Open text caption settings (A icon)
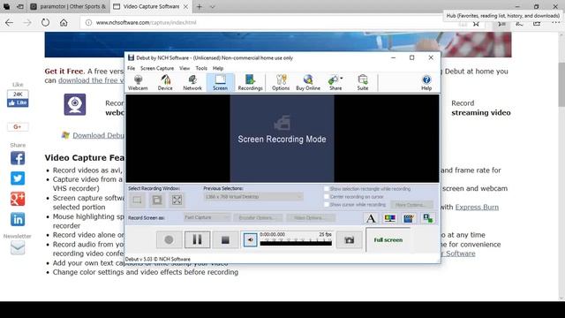 (371, 218)
